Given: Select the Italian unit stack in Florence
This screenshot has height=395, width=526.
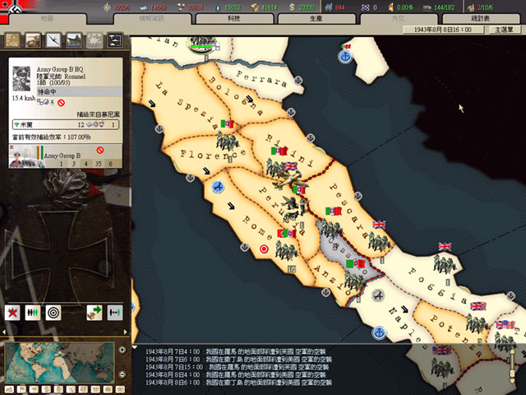Looking at the screenshot, I should (227, 141).
